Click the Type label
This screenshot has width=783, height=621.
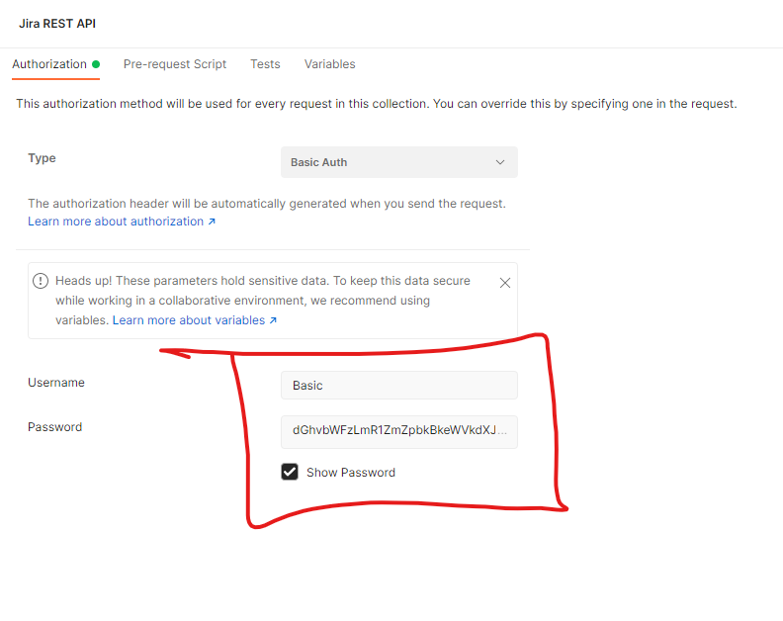coord(42,158)
